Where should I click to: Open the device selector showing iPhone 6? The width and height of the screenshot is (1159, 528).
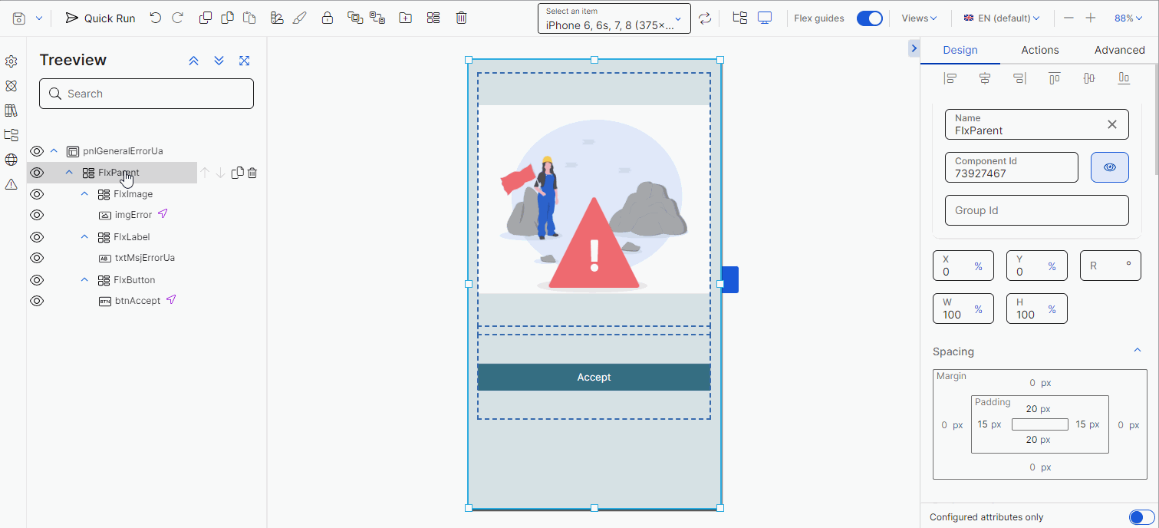614,17
